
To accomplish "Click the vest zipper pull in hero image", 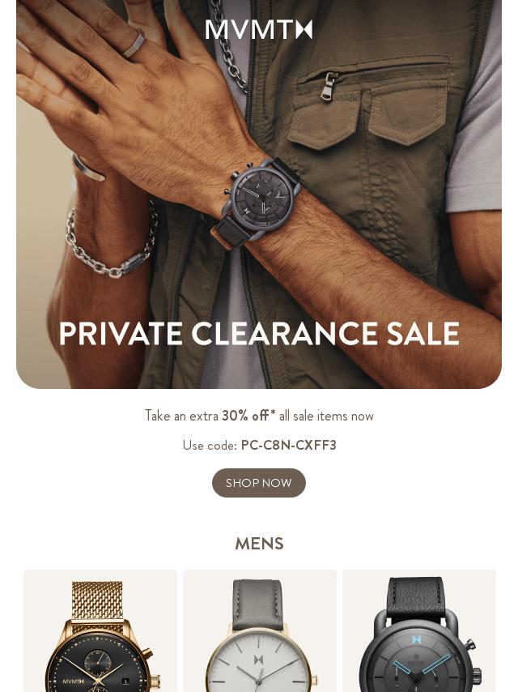I will (x=328, y=86).
